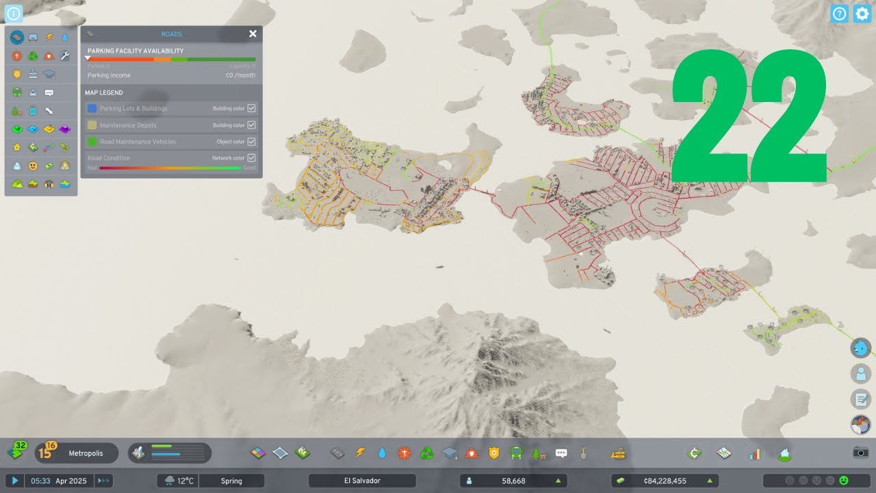The width and height of the screenshot is (876, 493).
Task: Click the Parking Income value text
Action: [240, 75]
